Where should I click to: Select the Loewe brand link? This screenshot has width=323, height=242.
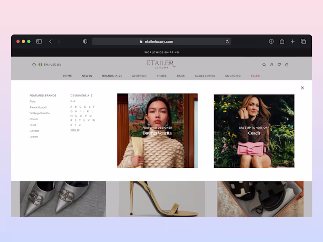(34, 137)
